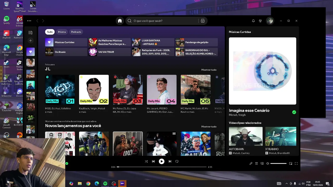This screenshot has width=333, height=187.
Task: Open the playback queue
Action: tap(257, 164)
